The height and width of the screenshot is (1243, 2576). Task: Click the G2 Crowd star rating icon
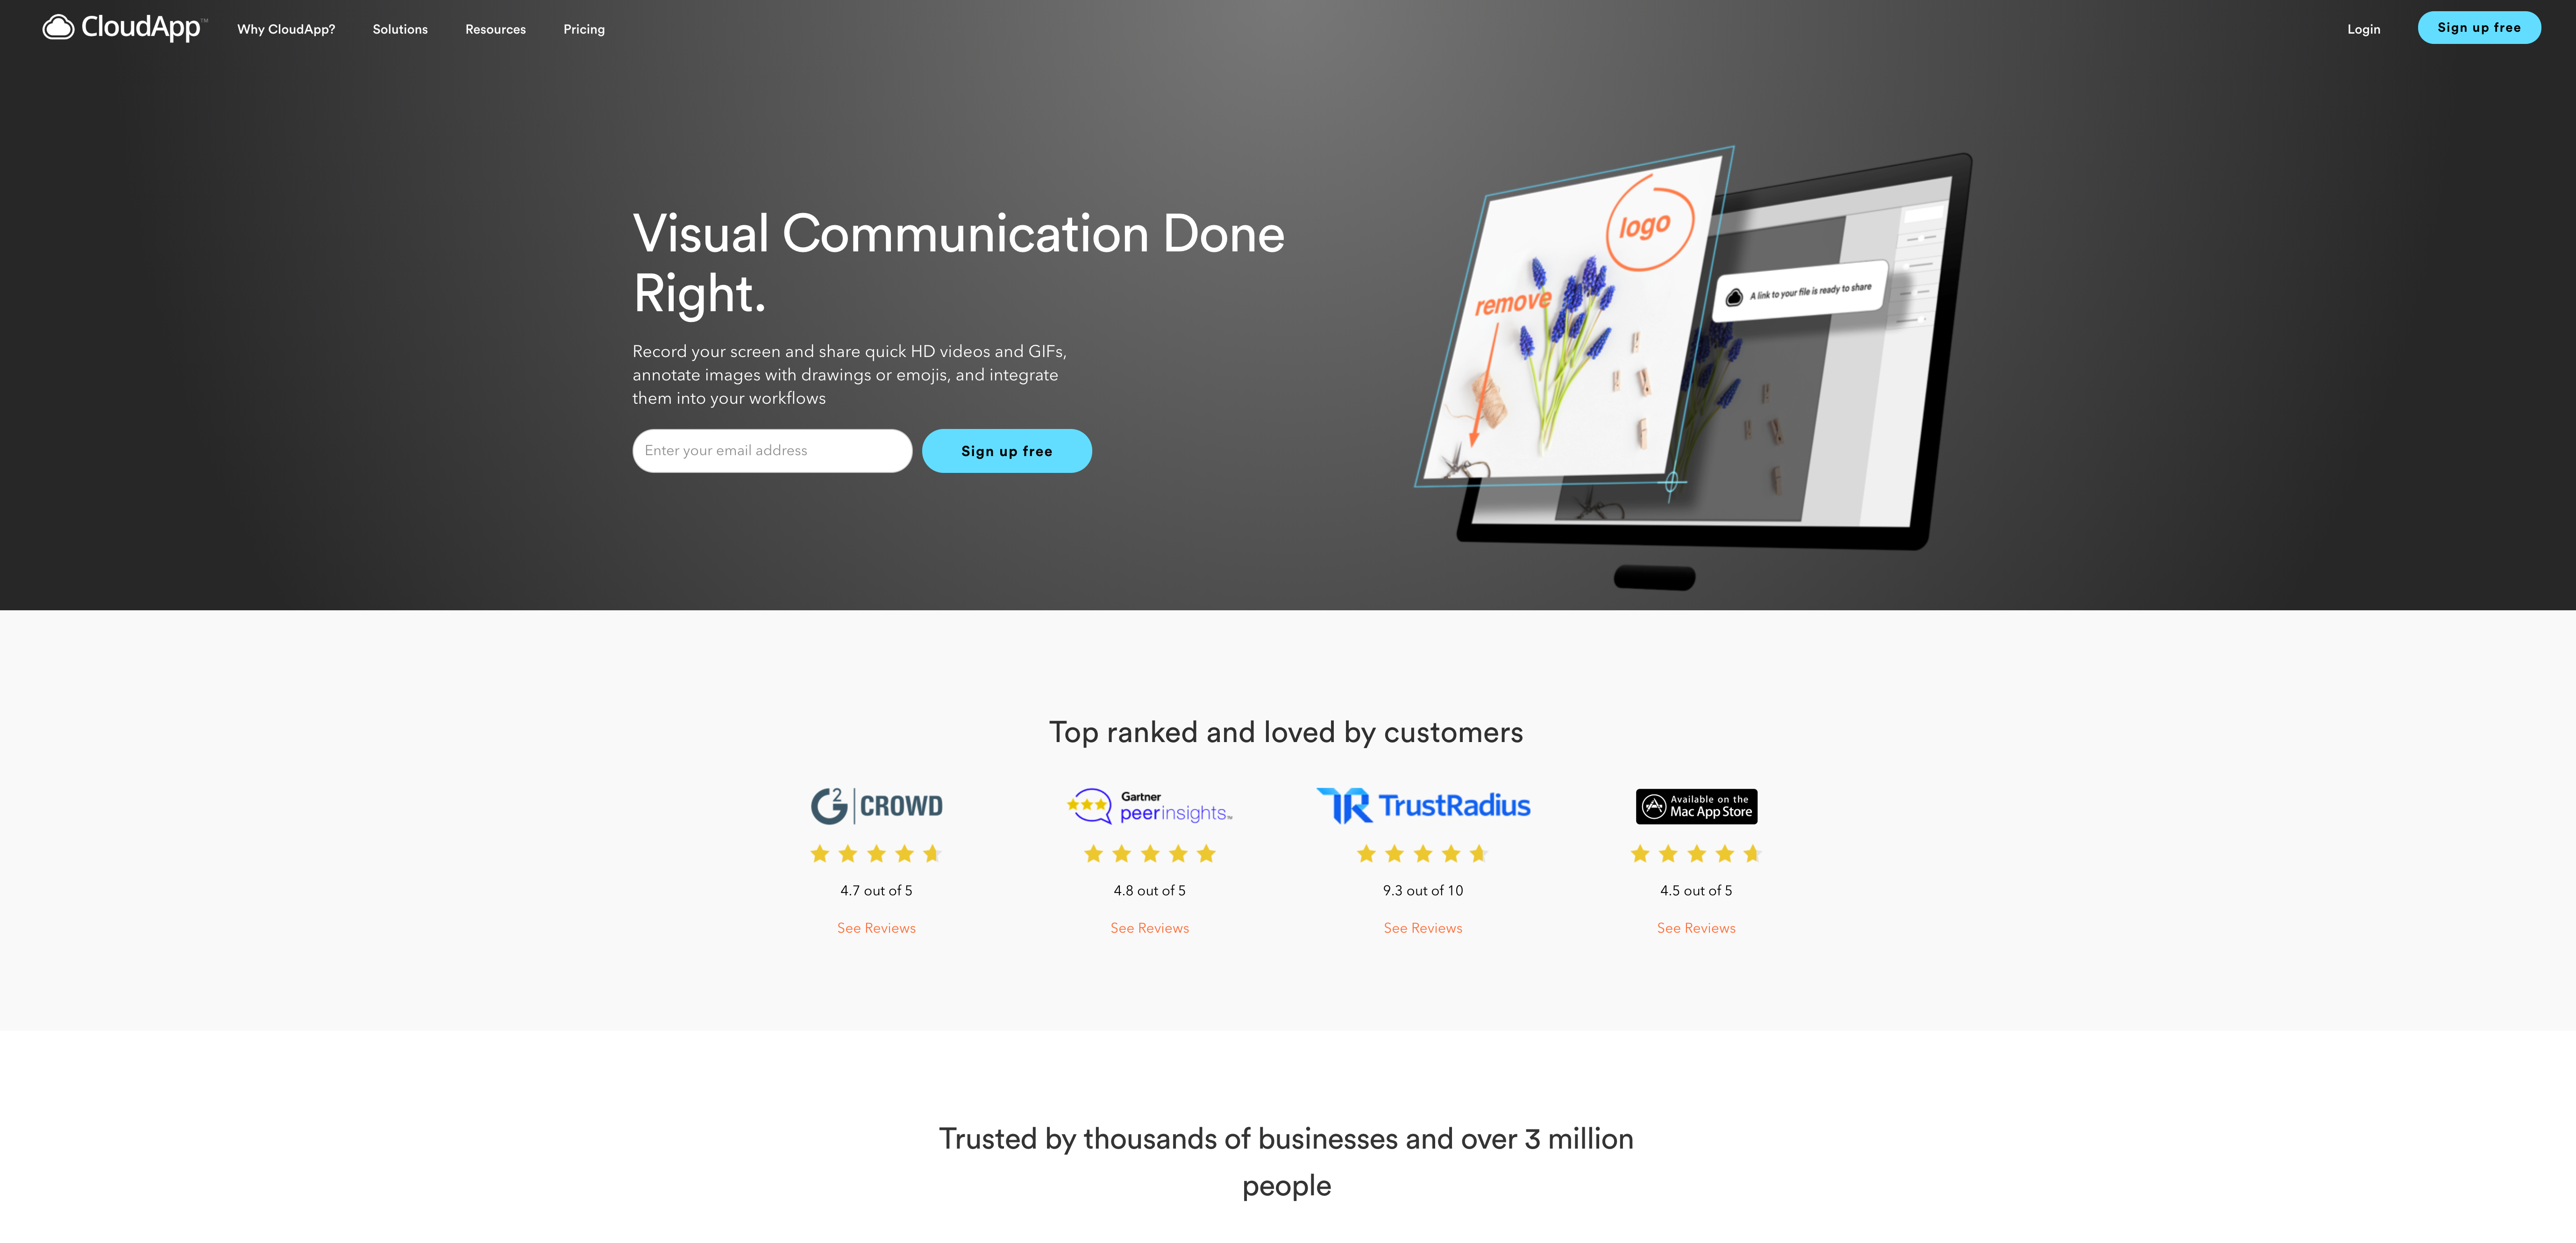click(875, 853)
